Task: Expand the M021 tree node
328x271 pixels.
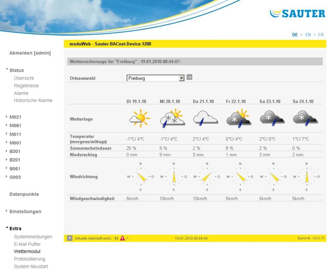Action: (7, 116)
